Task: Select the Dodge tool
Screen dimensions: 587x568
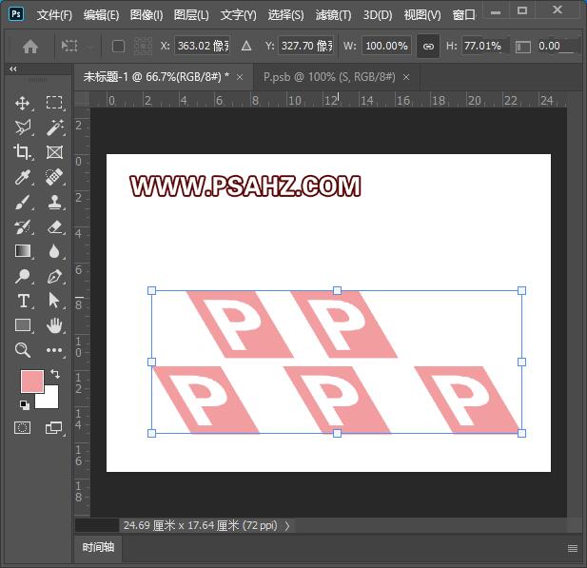Action: (x=23, y=276)
